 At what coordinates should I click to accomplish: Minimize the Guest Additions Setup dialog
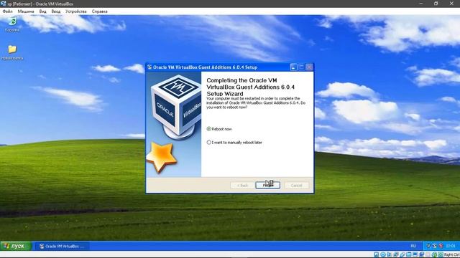(293, 67)
